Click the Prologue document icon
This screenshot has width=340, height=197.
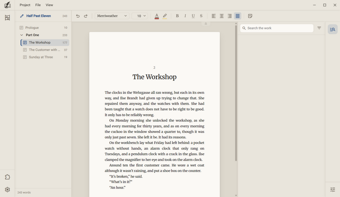21,28
